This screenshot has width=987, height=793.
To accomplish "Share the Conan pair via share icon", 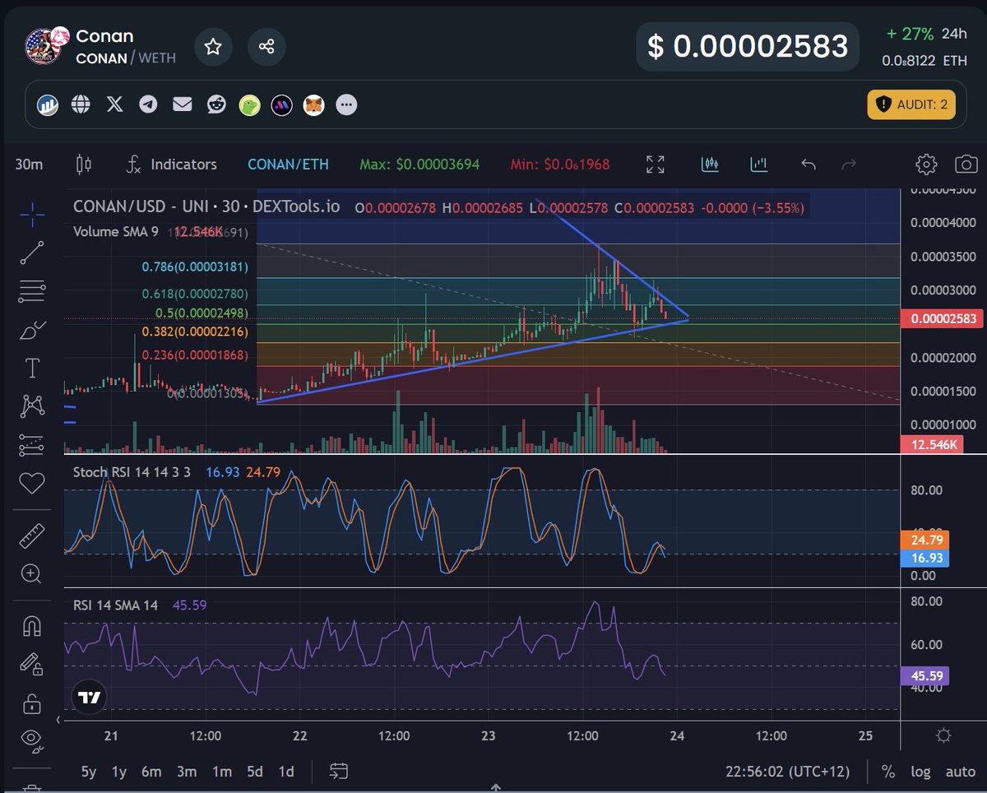I will (x=266, y=46).
